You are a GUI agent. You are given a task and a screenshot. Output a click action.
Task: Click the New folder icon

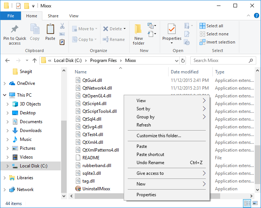(x=138, y=30)
